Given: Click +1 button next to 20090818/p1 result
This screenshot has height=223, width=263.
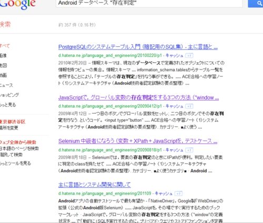Looking at the screenshot, I should [x=189, y=150].
